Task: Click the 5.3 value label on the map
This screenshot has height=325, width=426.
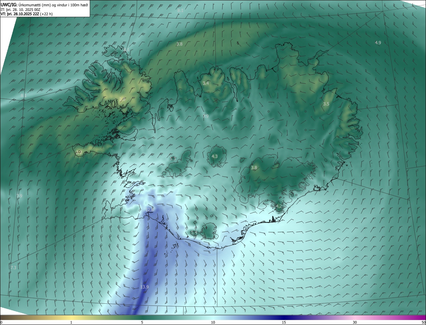Action: pos(173,159)
